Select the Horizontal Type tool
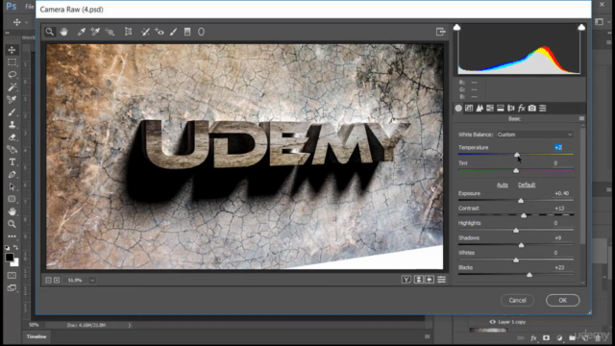 [12, 162]
